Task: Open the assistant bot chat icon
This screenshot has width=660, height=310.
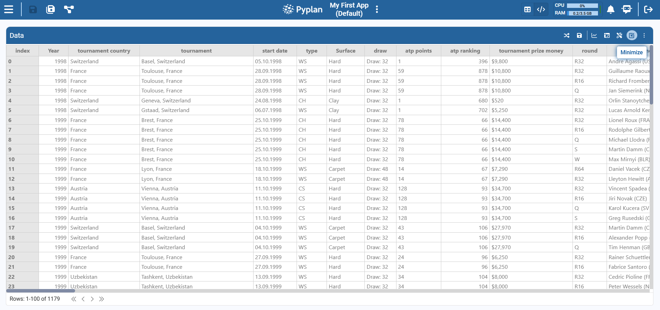Action: tap(627, 9)
